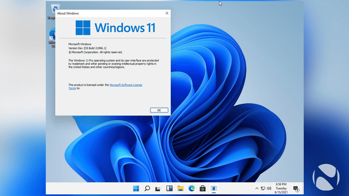Open the Microsoft Software License Terms link
The width and height of the screenshot is (349, 196).
[x=126, y=85]
